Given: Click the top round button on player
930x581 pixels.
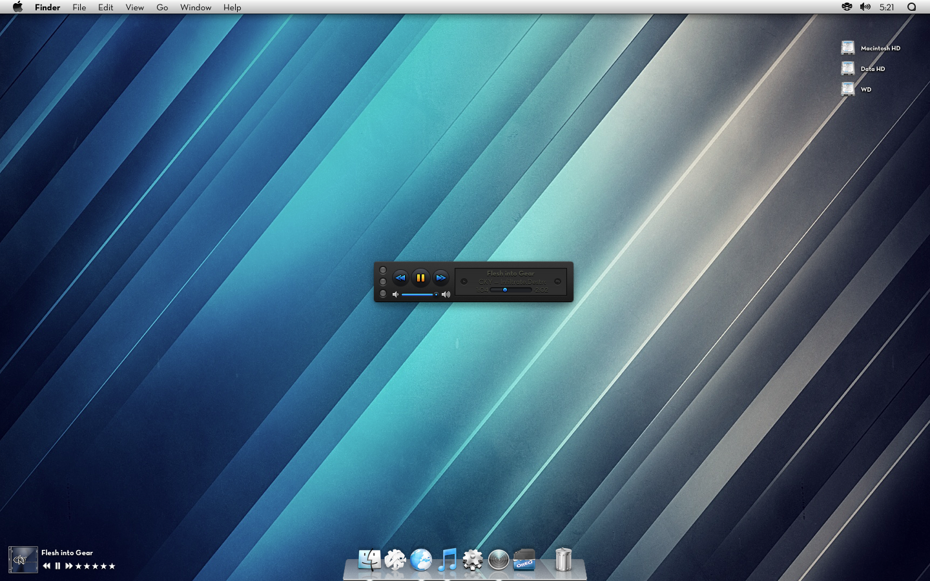Looking at the screenshot, I should click(x=383, y=270).
